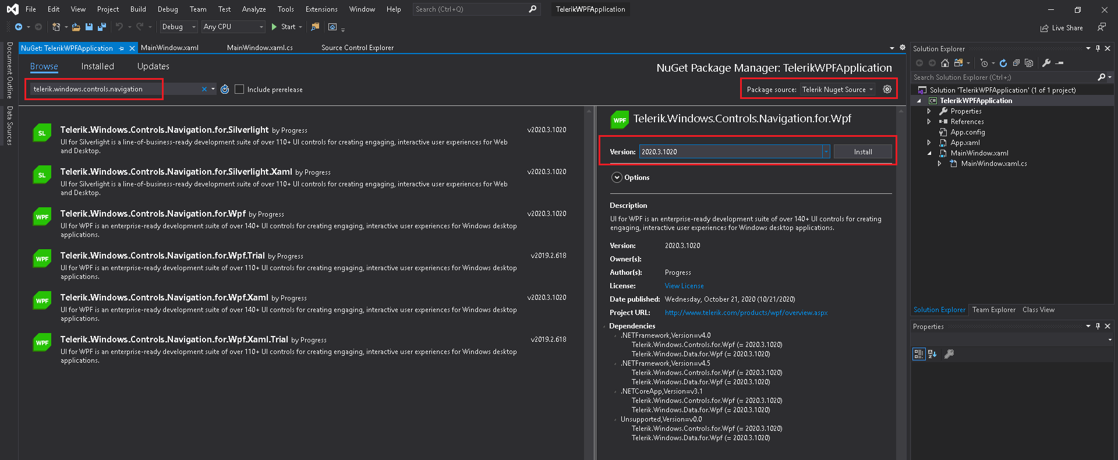Viewport: 1118px width, 460px height.
Task: Open the Analyze menu
Action: tap(254, 9)
